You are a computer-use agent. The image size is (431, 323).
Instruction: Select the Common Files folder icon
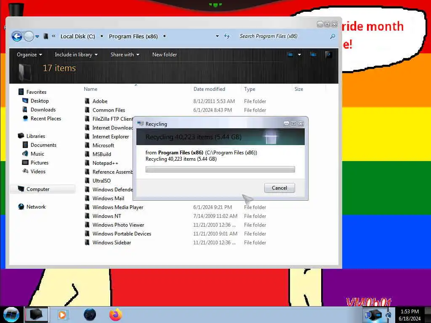tap(87, 110)
